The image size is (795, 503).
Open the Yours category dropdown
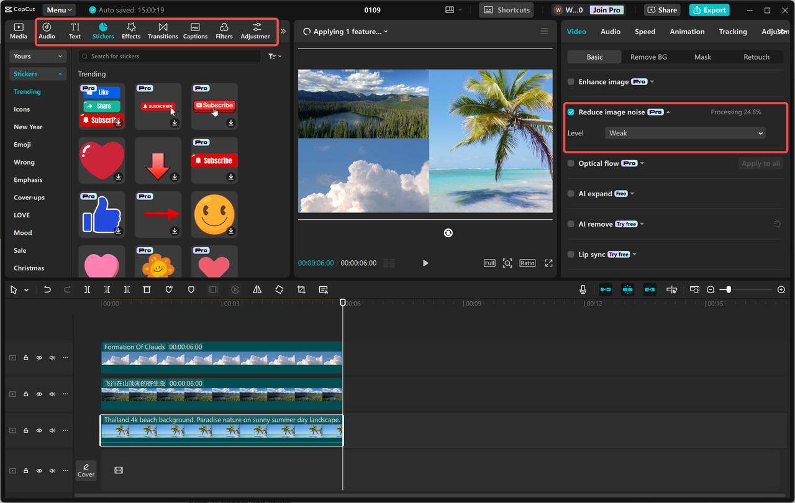[38, 57]
